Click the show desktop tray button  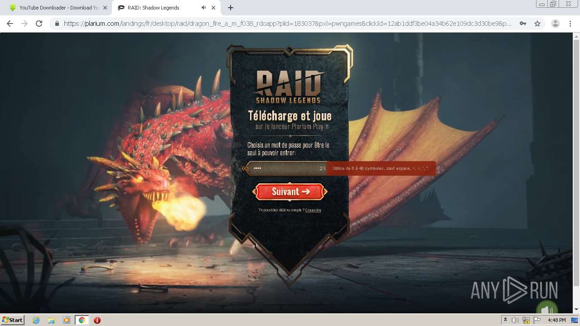pos(575,320)
